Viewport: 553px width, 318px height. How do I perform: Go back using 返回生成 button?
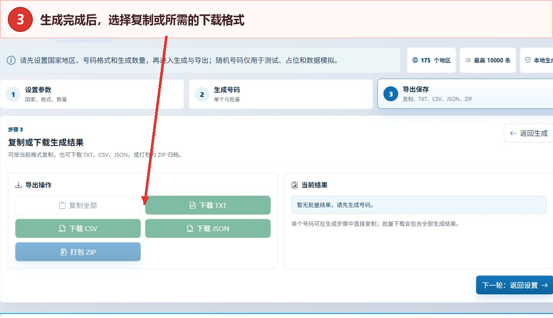[529, 133]
